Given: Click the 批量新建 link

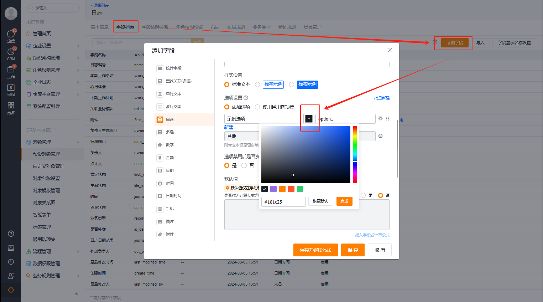Looking at the screenshot, I should pyautogui.click(x=382, y=98).
